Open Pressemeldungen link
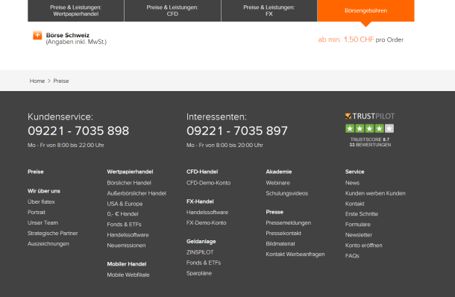 [289, 222]
